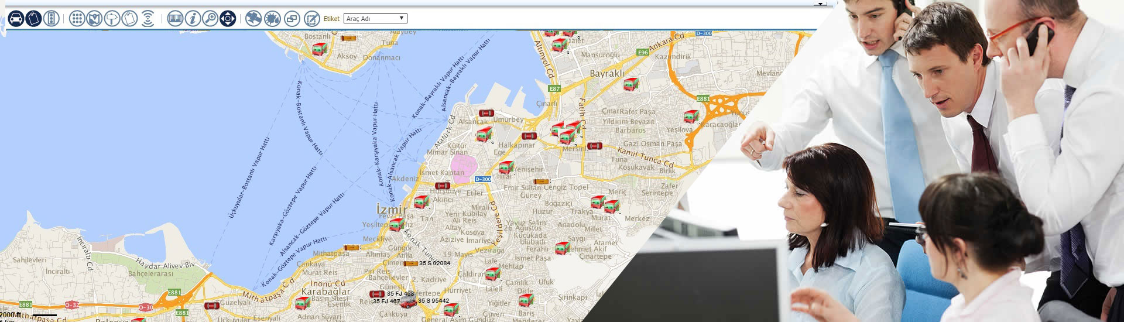The image size is (1124, 322).
Task: Click the orange truck marker near Emir Sultan
Action: 542,181
